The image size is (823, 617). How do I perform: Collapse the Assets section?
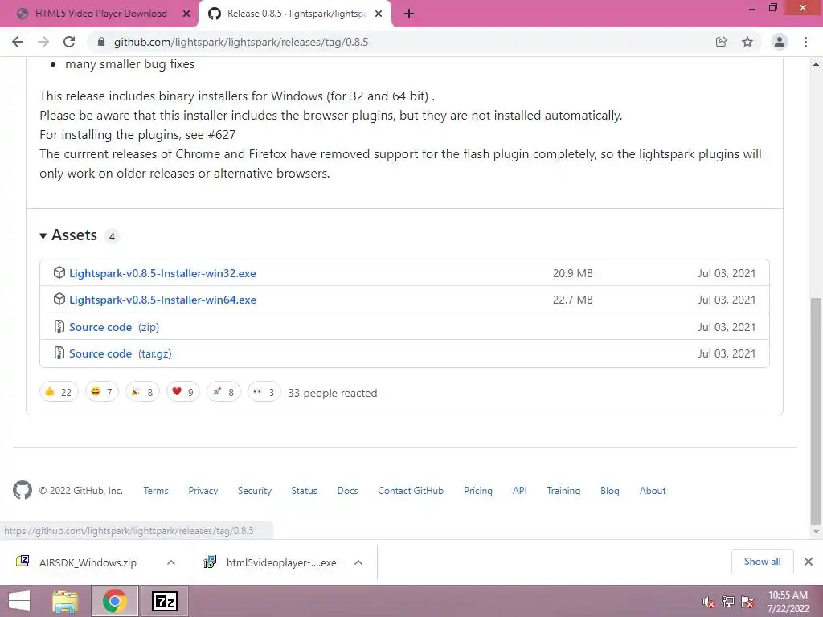pos(68,235)
